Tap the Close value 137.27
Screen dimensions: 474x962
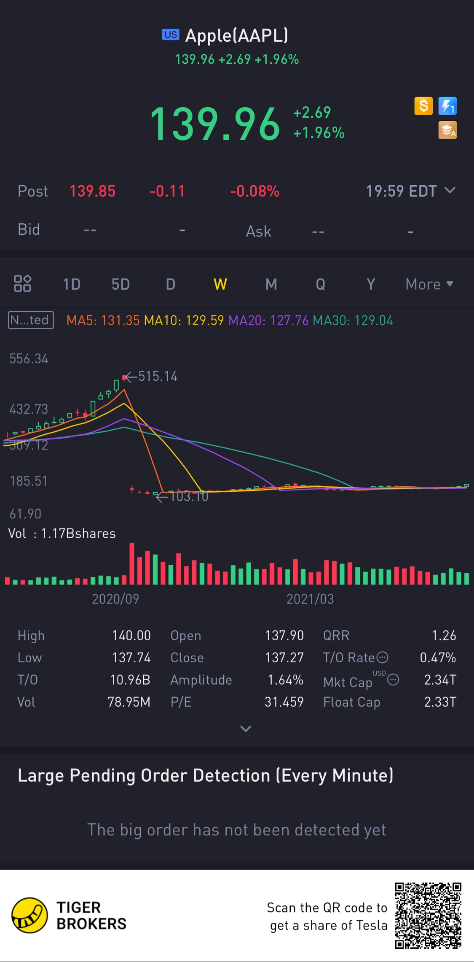click(x=284, y=658)
